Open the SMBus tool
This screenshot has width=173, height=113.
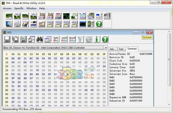coord(82,16)
